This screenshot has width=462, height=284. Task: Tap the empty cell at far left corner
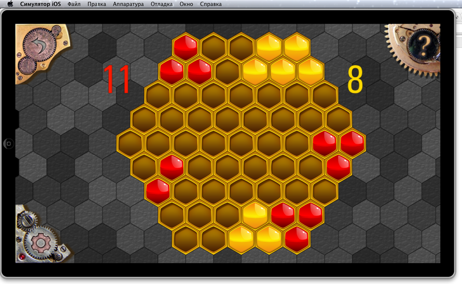pos(130,144)
